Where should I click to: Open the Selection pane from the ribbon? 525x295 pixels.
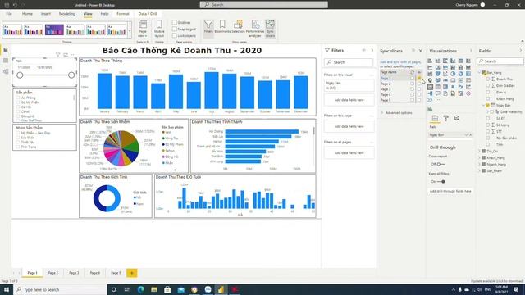pyautogui.click(x=238, y=27)
